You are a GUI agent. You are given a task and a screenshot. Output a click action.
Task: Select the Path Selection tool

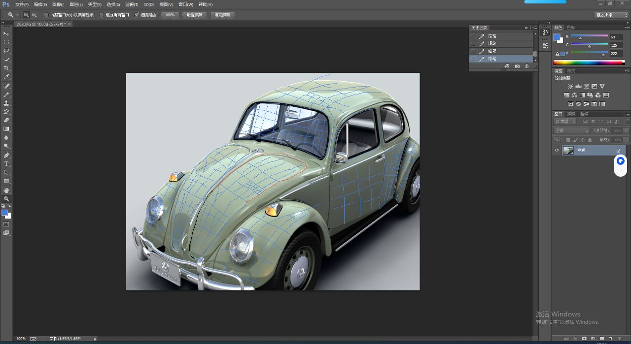[6, 173]
